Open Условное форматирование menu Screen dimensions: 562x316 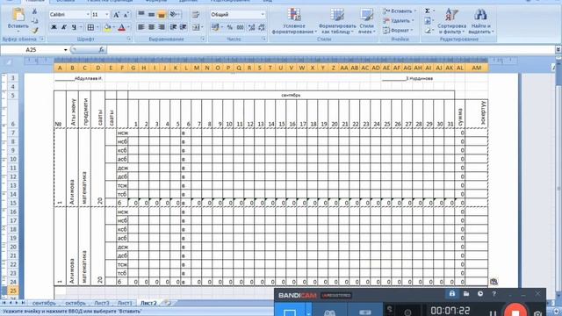(x=294, y=21)
